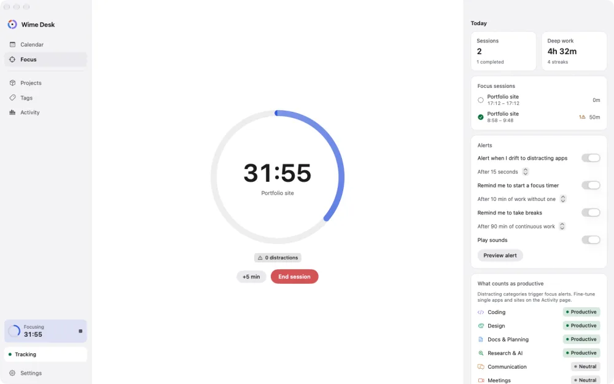Change Meetings' Neutral label

(x=585, y=380)
